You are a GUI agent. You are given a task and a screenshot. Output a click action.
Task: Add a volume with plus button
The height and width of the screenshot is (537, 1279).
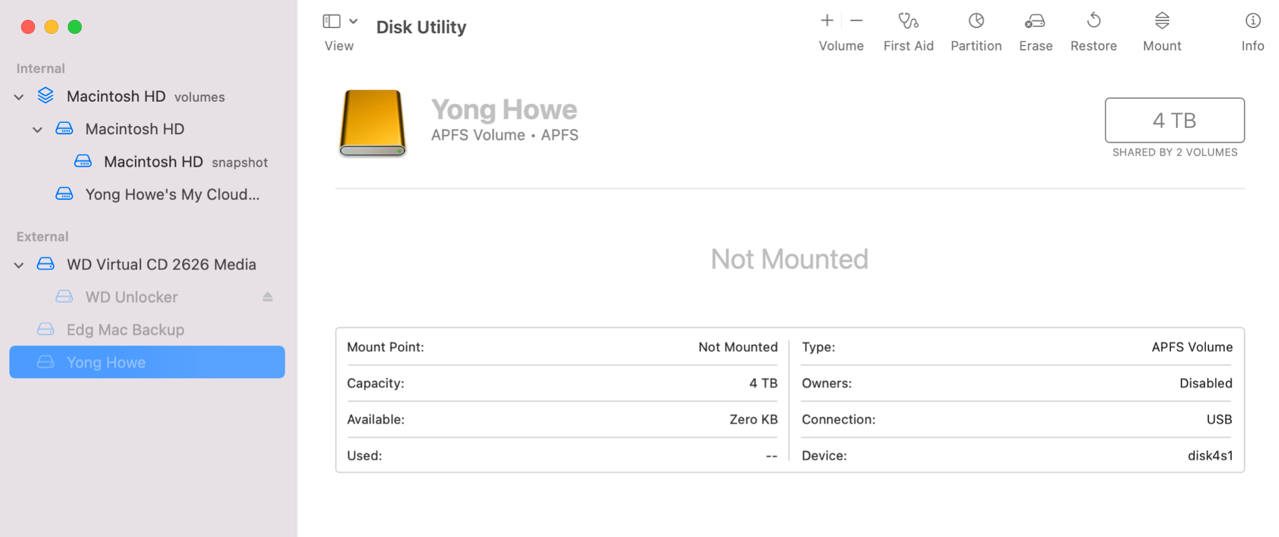827,21
